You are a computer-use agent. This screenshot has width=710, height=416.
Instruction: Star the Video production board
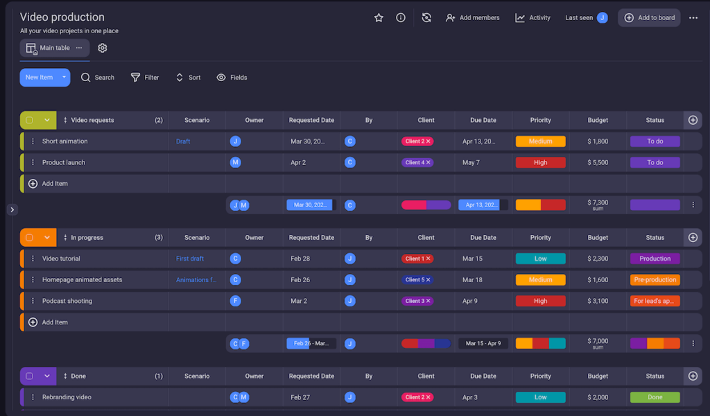[x=379, y=17]
